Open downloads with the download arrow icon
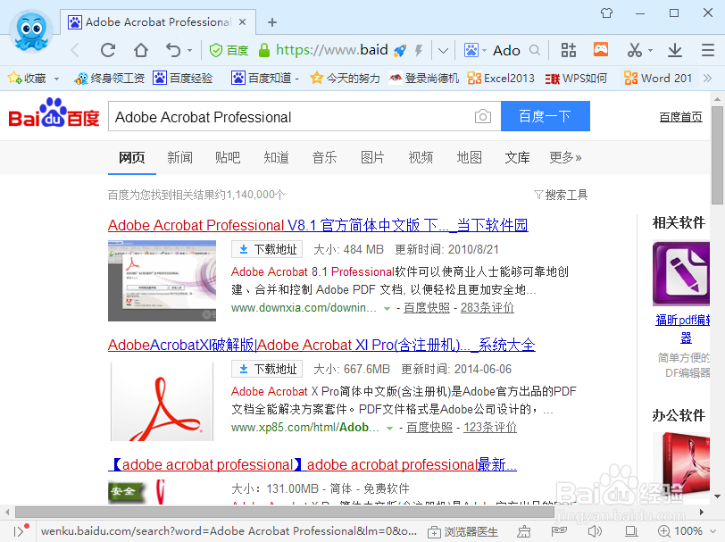 coord(675,50)
